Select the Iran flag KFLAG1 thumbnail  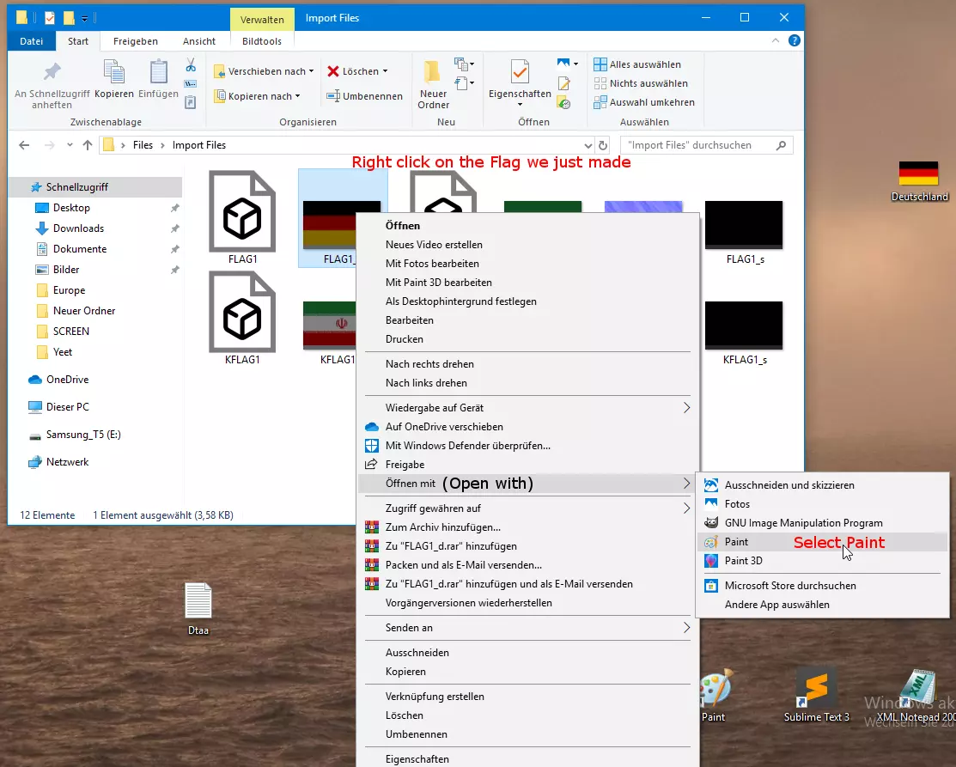(x=330, y=325)
